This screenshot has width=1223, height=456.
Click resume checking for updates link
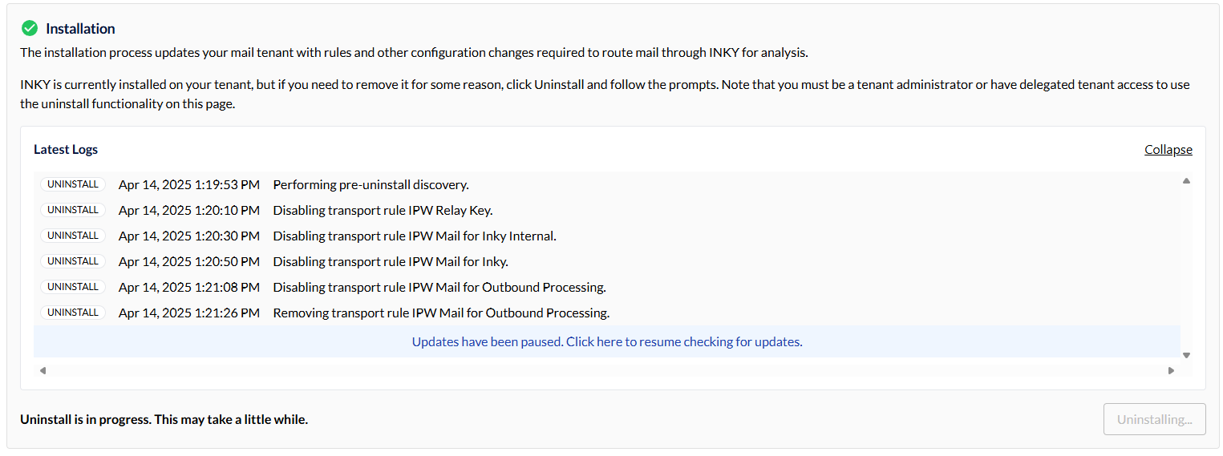pos(607,341)
